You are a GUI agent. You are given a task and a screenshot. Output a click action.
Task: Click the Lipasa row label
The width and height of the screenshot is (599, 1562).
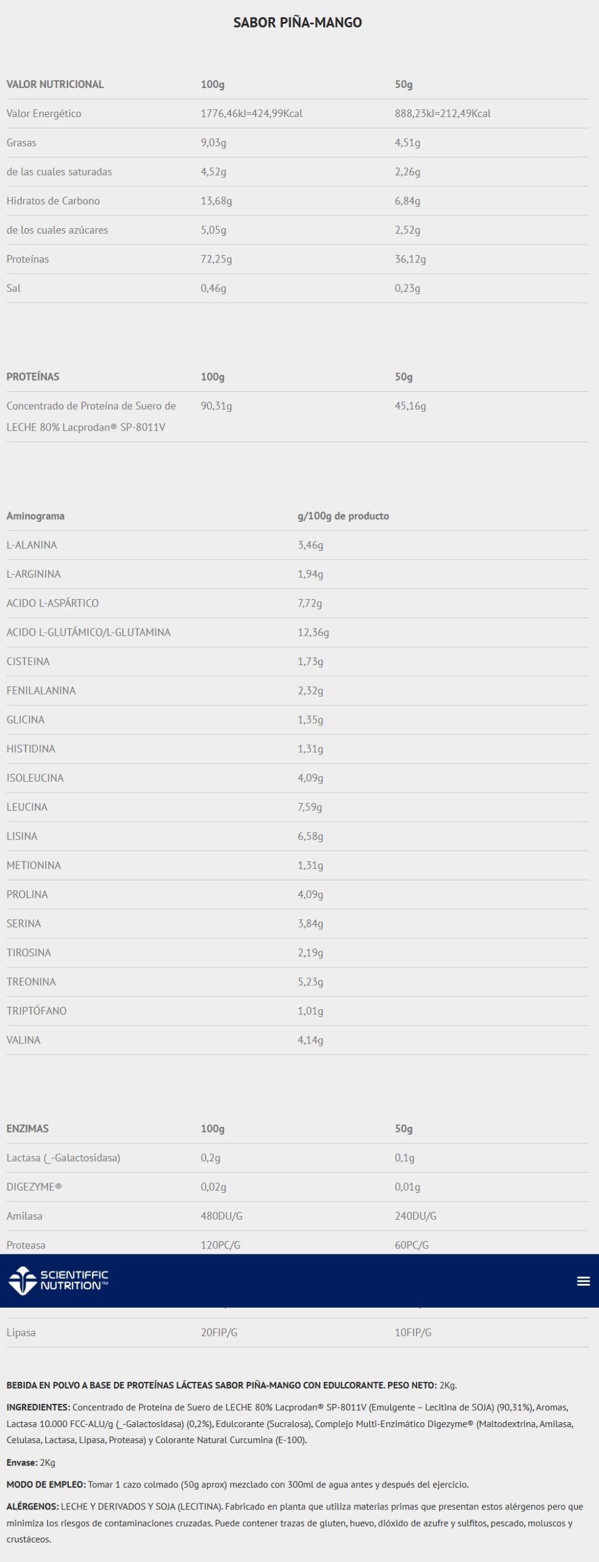click(21, 1332)
